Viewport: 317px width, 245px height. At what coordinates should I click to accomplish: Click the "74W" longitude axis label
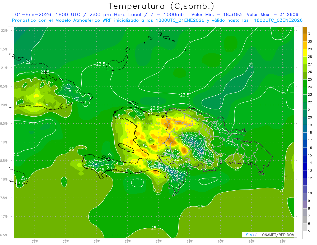97,241
